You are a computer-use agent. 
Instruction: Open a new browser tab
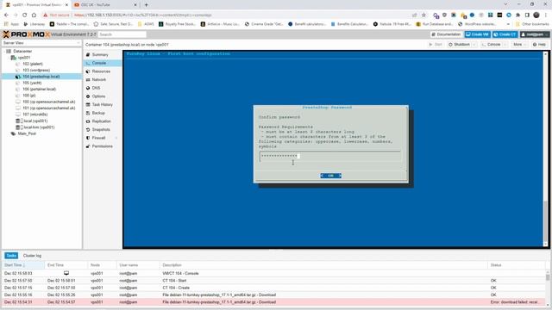click(146, 5)
